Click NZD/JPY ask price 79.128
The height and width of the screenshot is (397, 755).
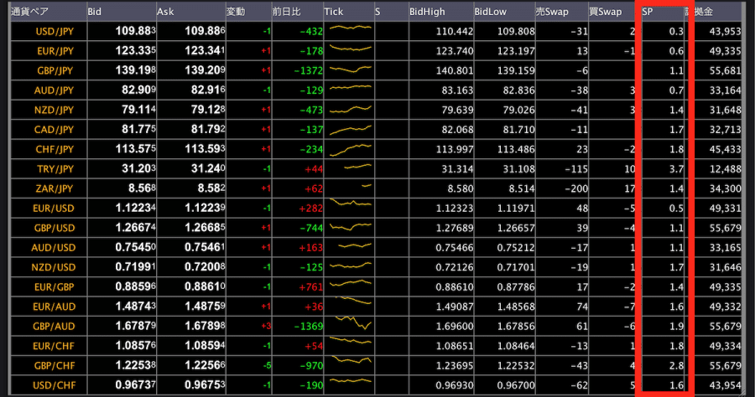point(208,110)
